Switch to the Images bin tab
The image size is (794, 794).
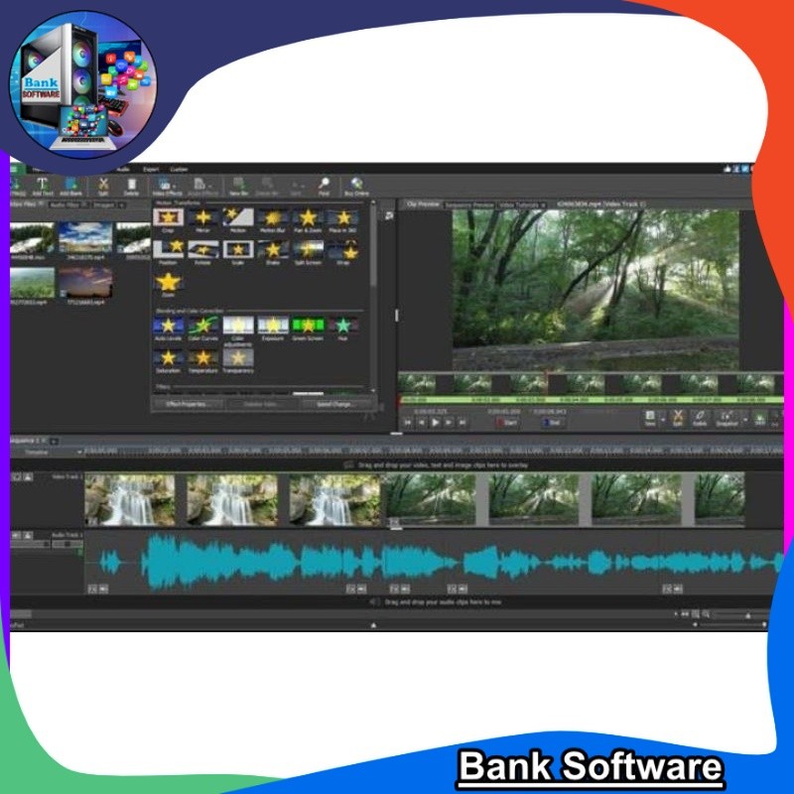click(106, 204)
